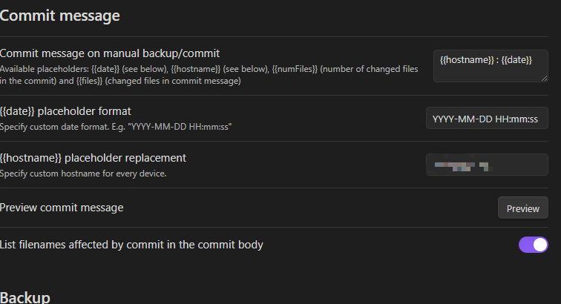Toggle list filenames in commit body switch
This screenshot has height=304, width=561.
pos(533,245)
